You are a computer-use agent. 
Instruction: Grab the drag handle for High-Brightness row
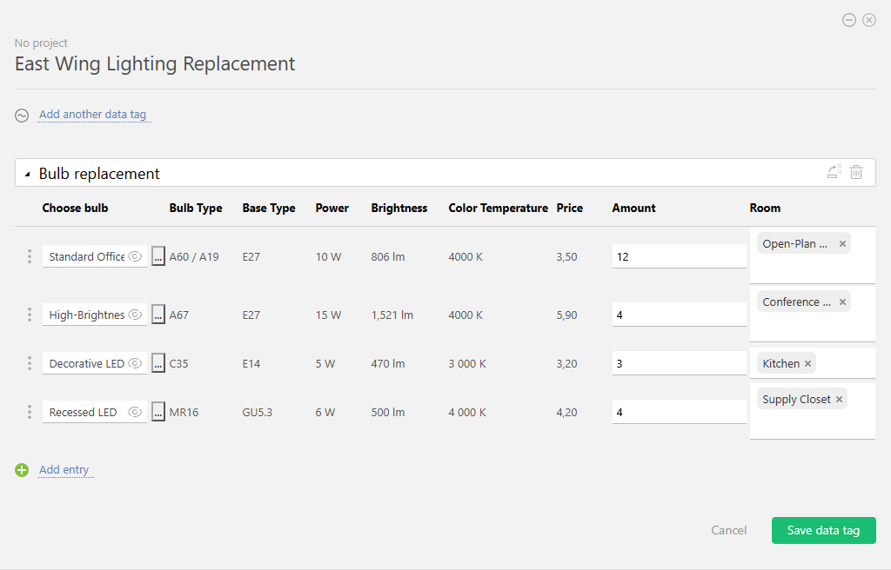click(x=30, y=315)
